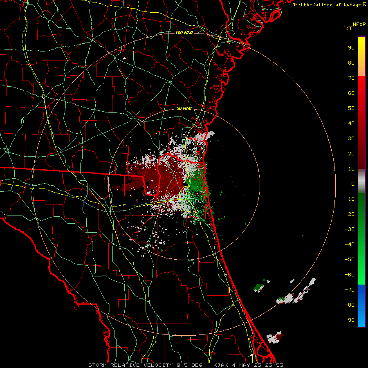Select the -10 value on velocity scale

[350, 199]
